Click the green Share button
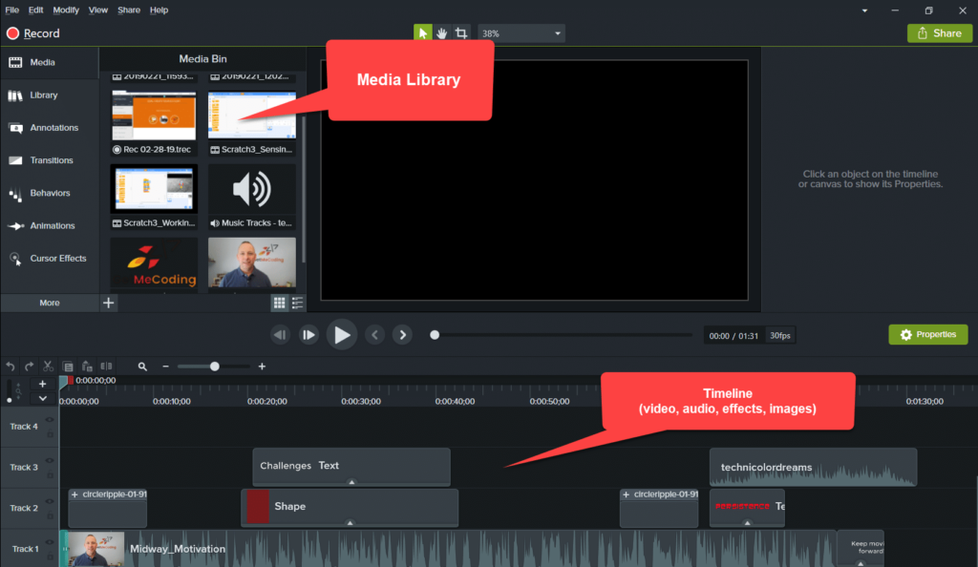The width and height of the screenshot is (978, 567). tap(940, 33)
